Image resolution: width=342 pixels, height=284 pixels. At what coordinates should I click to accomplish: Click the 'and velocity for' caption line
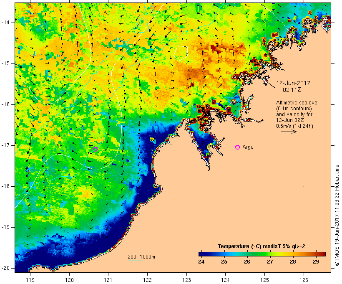pyautogui.click(x=294, y=114)
